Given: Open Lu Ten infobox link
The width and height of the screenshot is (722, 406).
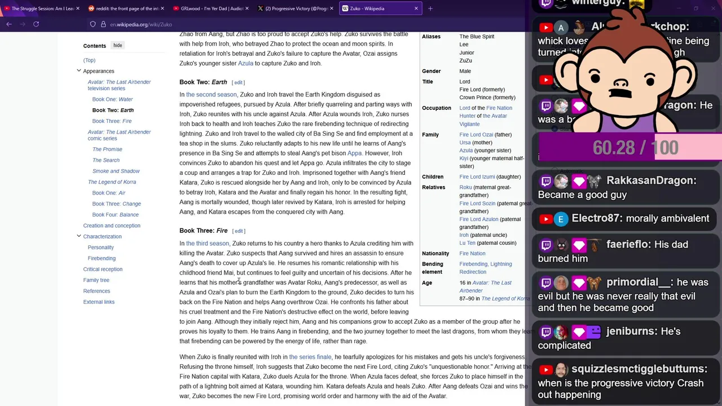Looking at the screenshot, I should click(x=467, y=243).
